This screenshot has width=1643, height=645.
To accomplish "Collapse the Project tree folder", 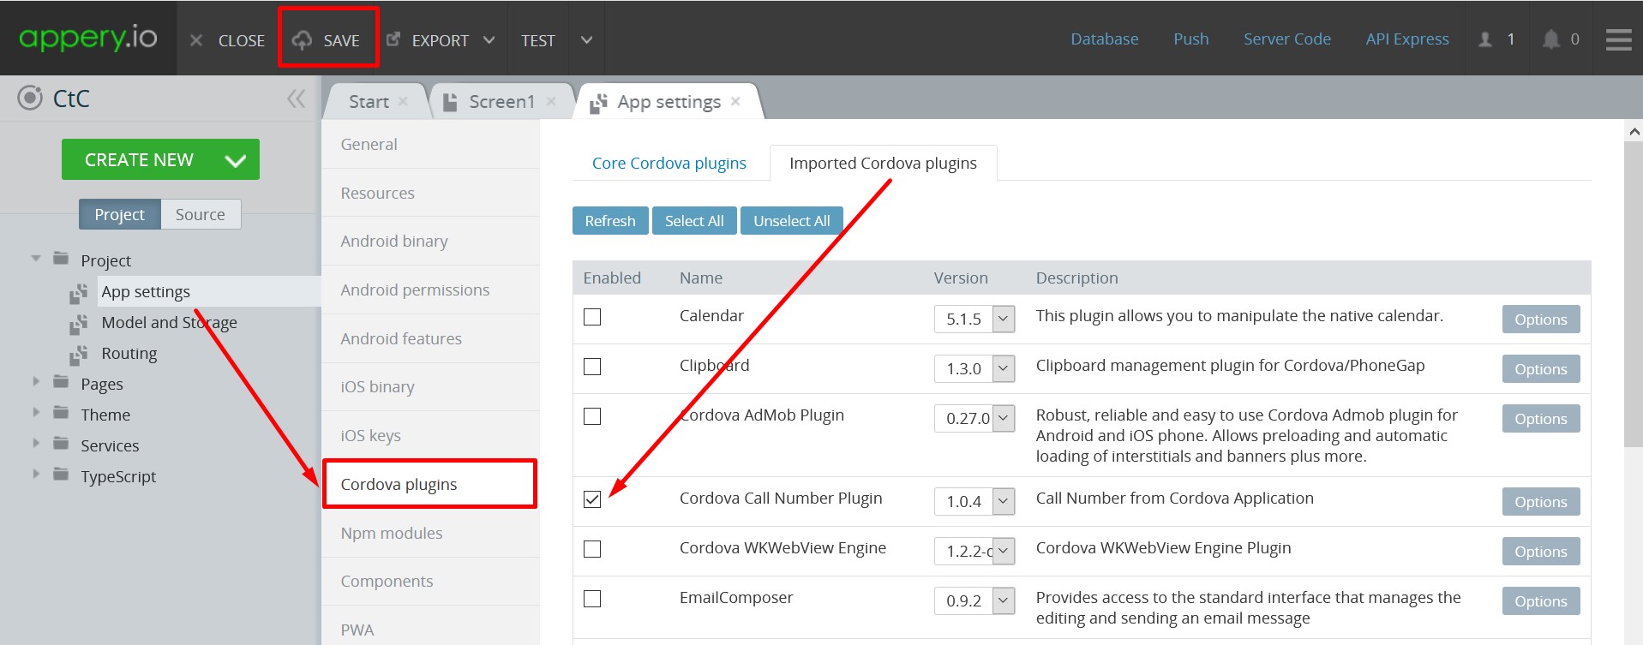I will pyautogui.click(x=36, y=258).
